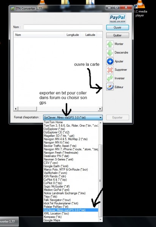
Task: Click the Nom column header
Action: [39, 35]
